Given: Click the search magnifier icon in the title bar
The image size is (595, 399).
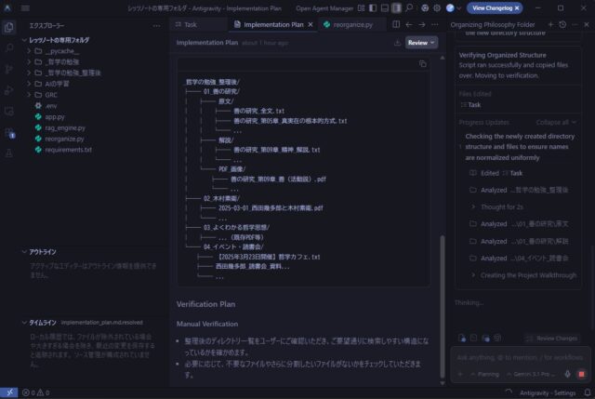Looking at the screenshot, I should pos(409,8).
